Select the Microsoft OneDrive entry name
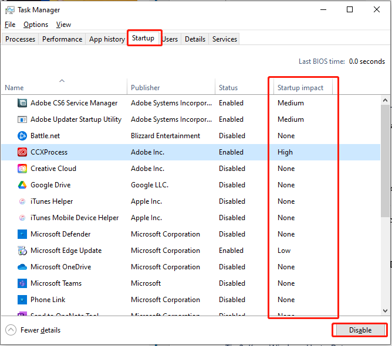This screenshot has width=392, height=346. coord(61,267)
